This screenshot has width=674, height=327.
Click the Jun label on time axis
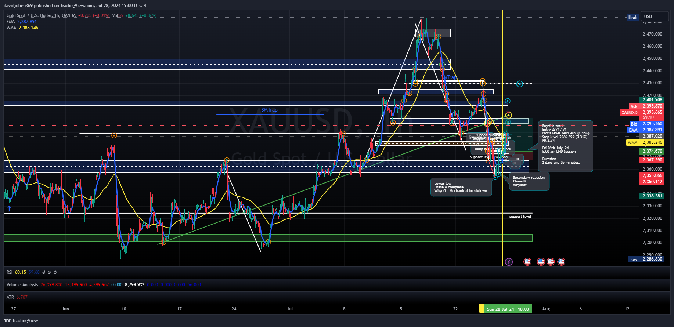(65, 309)
